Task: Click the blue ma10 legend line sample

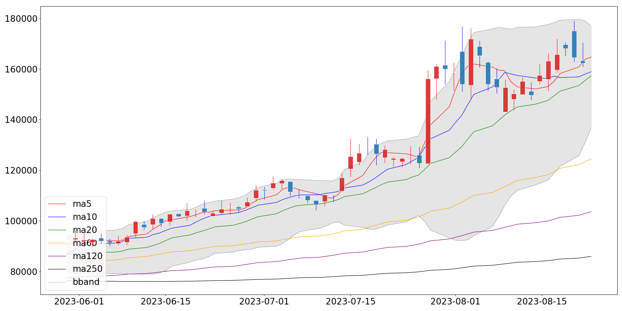Action: click(x=57, y=217)
